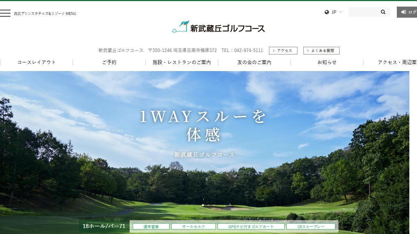Open the 友の会のご案内 menu
The width and height of the screenshot is (417, 234).
(254, 62)
